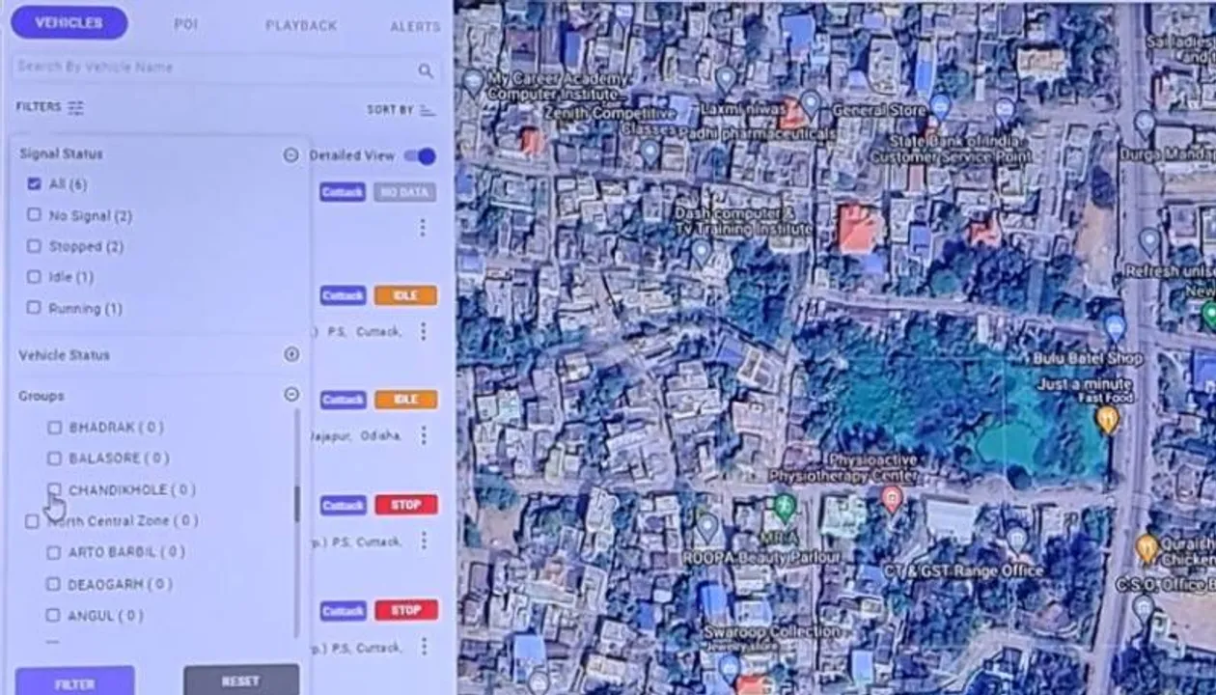
Task: Select the BALASORE group checkbox
Action: pyautogui.click(x=55, y=458)
